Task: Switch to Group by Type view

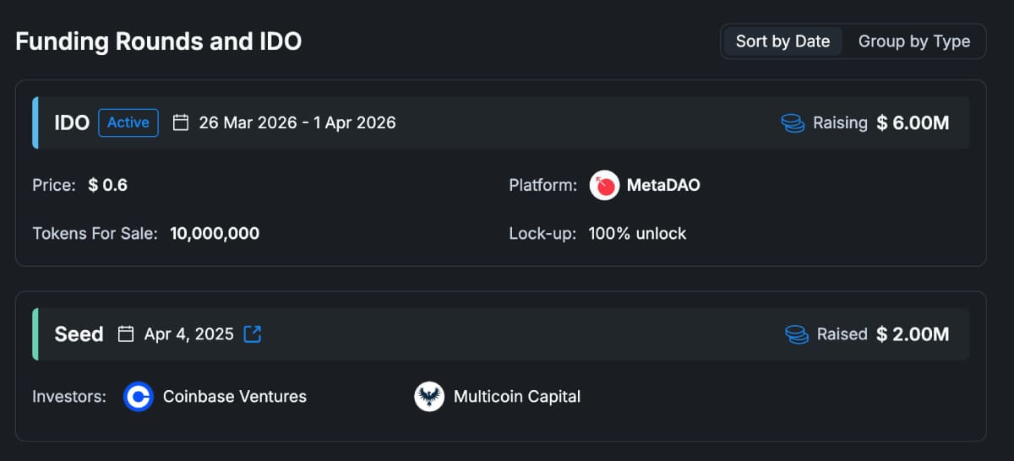Action: (x=913, y=41)
